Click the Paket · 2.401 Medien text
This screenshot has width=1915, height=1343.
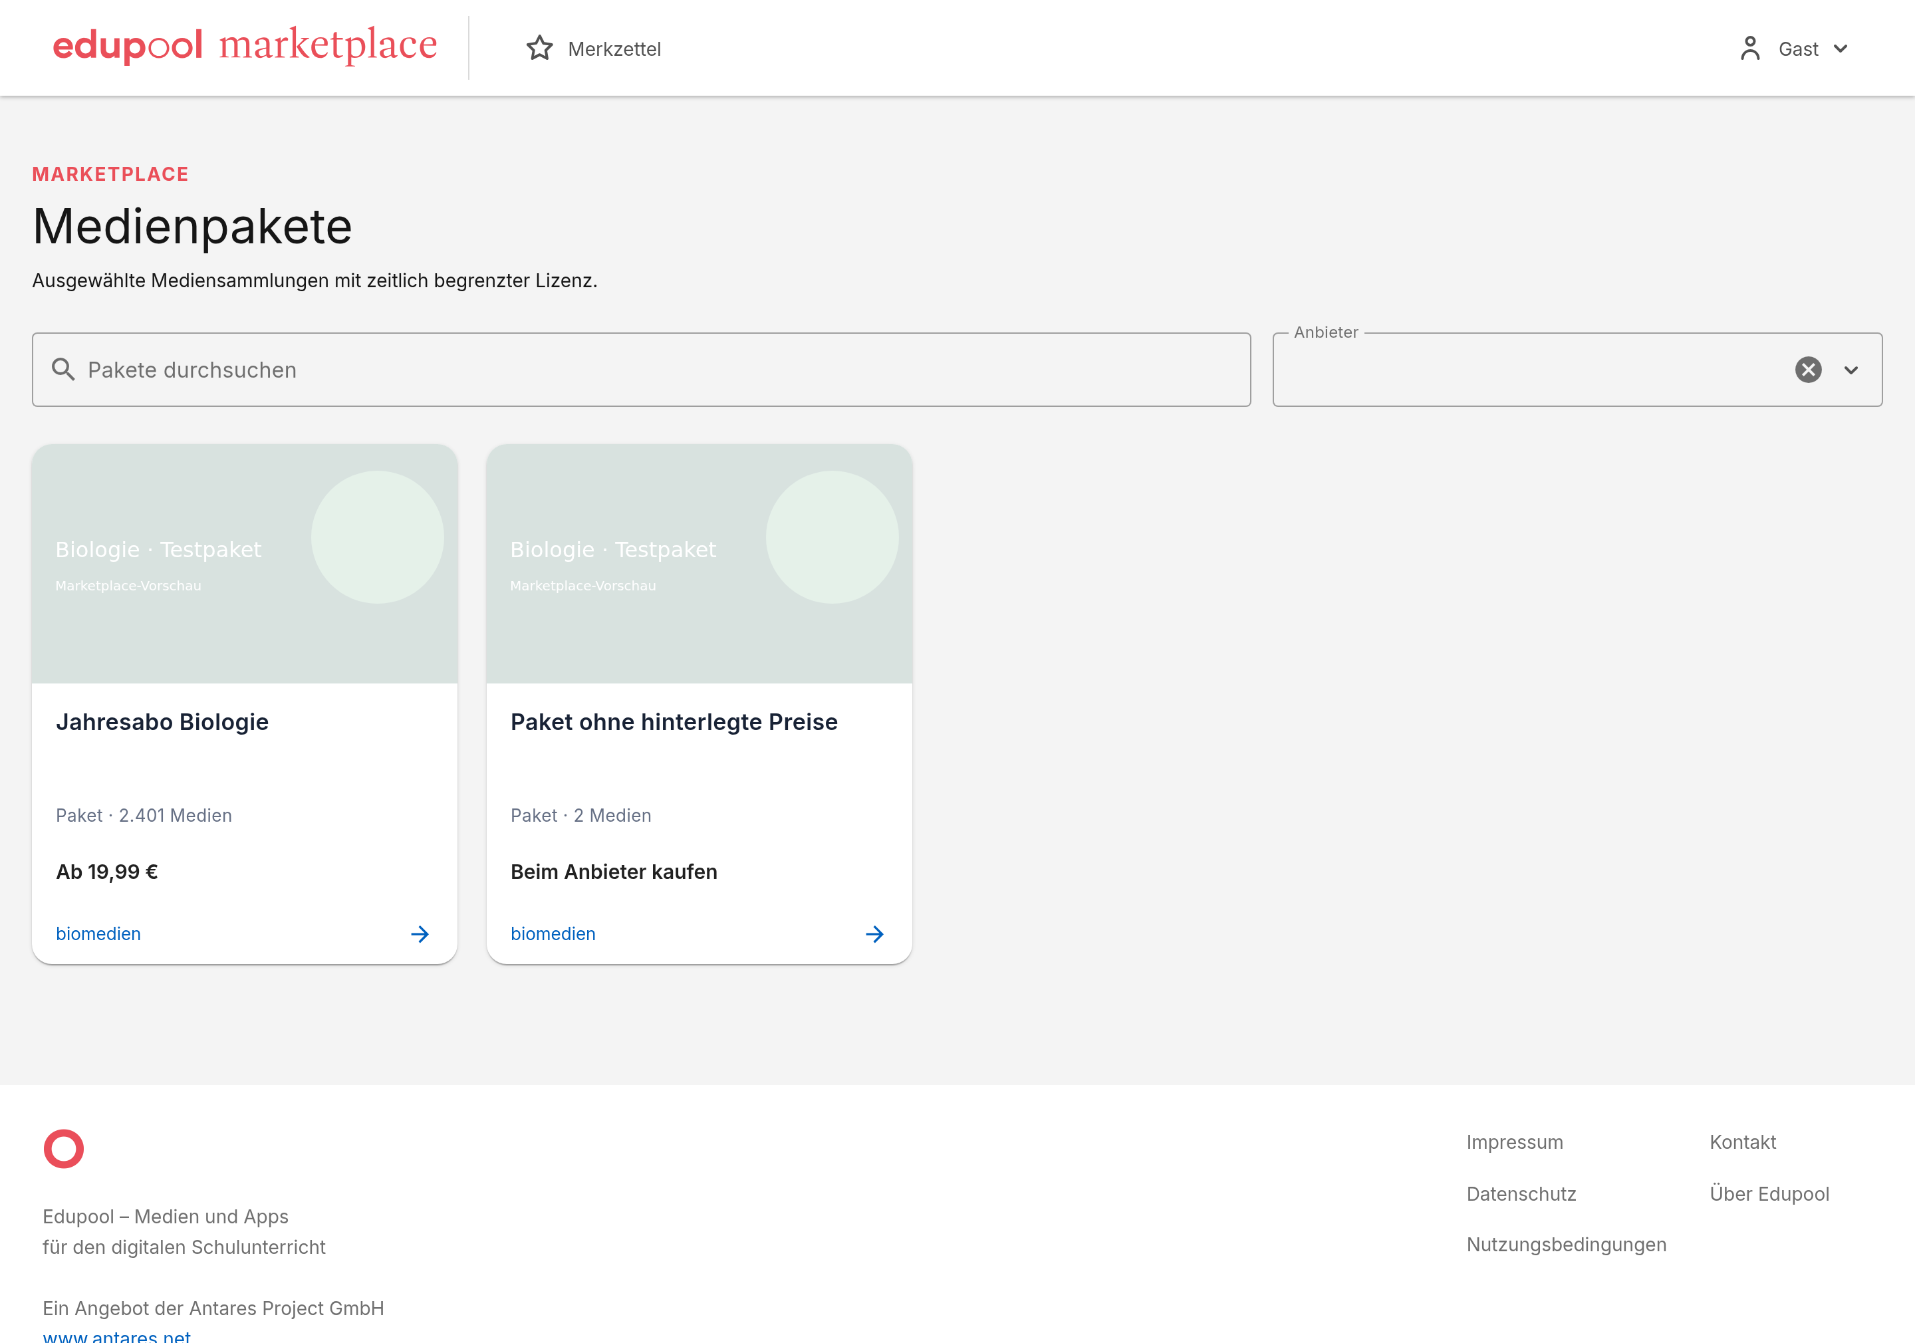point(144,815)
